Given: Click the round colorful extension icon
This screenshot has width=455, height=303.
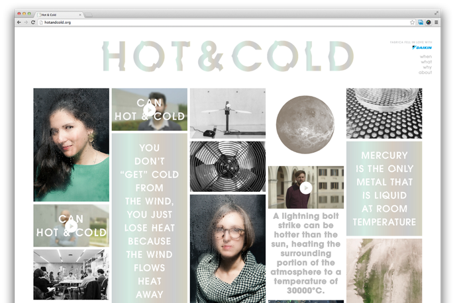Looking at the screenshot, I should 429,22.
